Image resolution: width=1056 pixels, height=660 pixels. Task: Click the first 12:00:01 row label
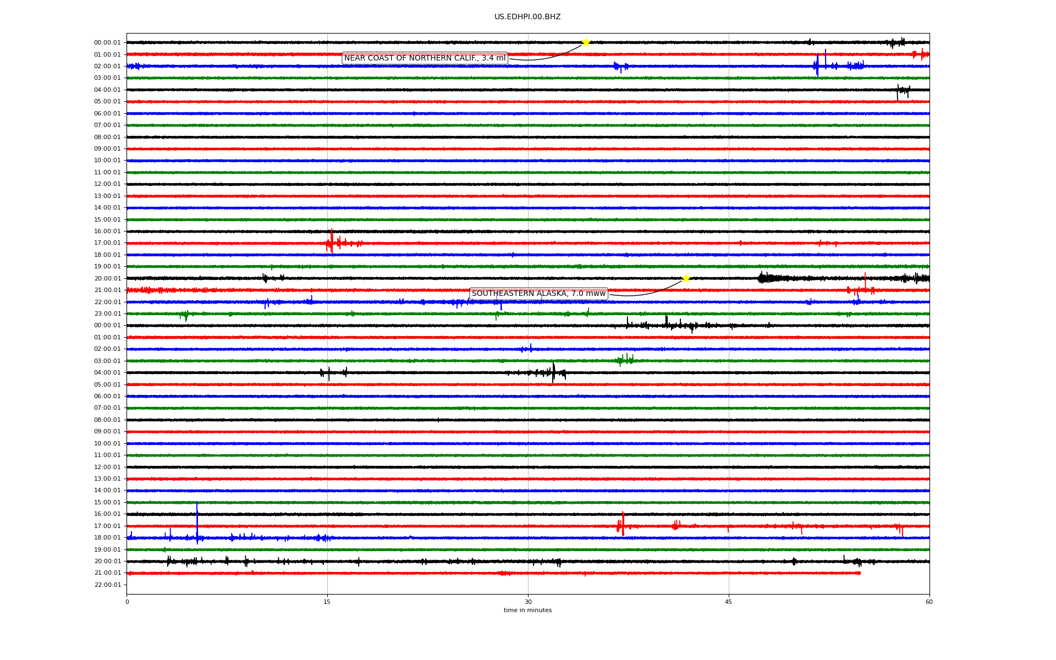point(107,184)
